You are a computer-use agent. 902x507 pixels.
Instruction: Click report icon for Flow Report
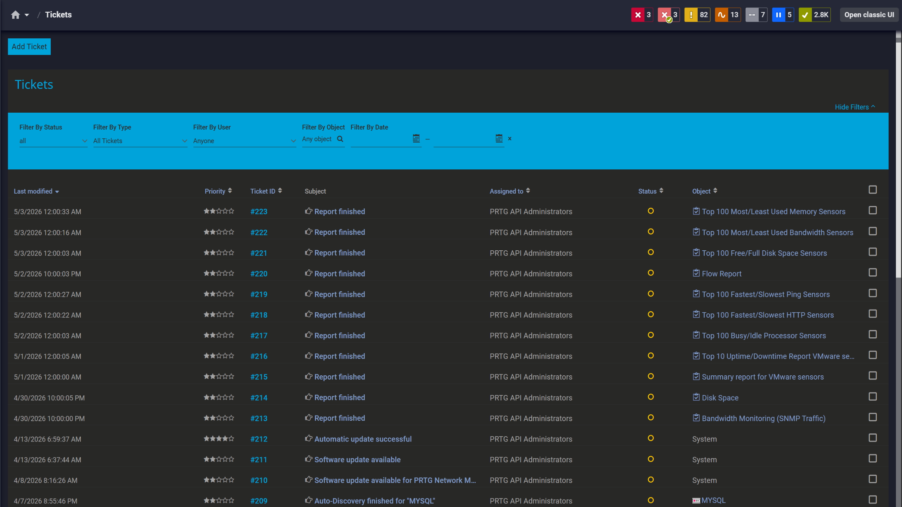[x=696, y=273]
